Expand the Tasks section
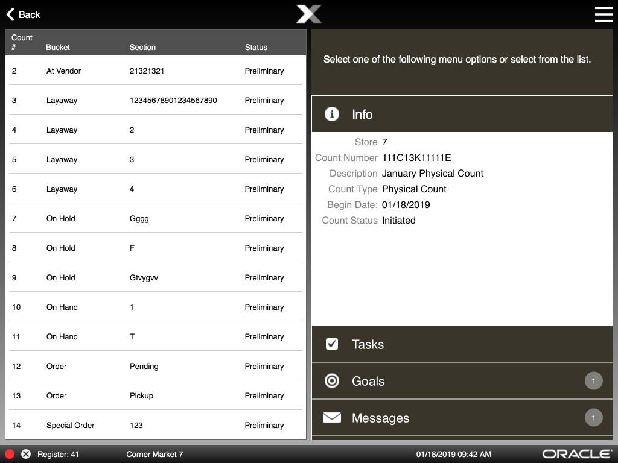 (462, 344)
